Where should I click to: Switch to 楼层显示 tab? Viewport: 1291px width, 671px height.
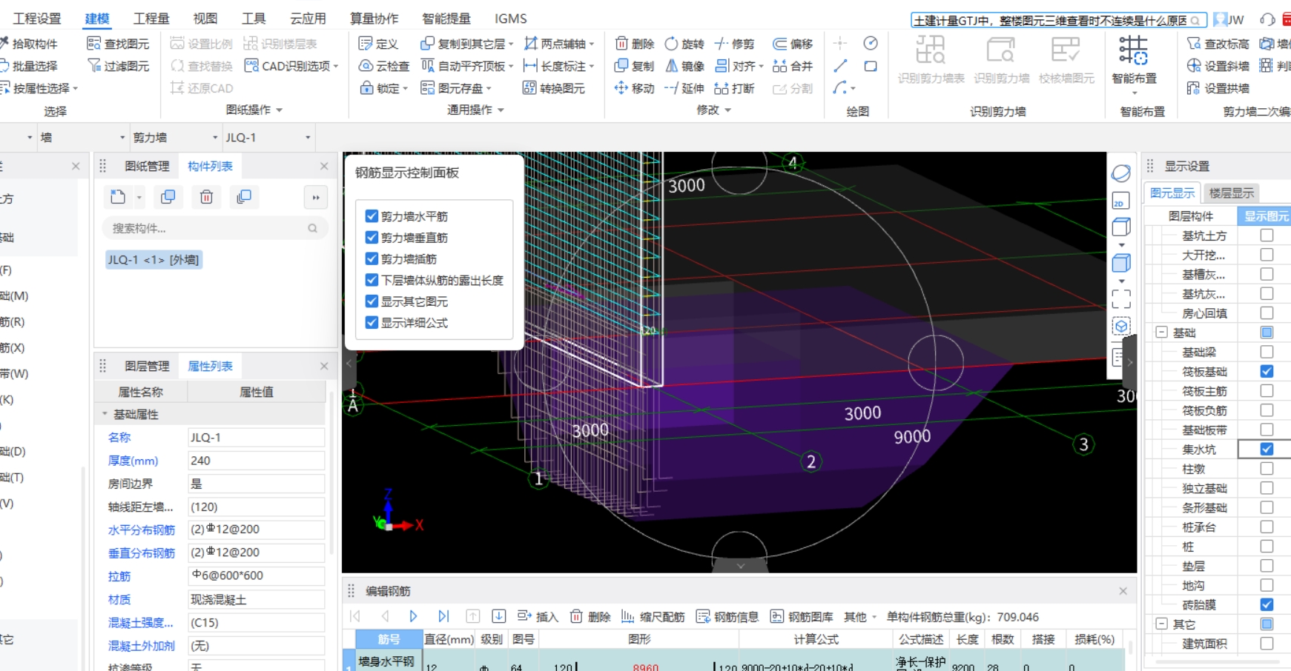click(1231, 193)
